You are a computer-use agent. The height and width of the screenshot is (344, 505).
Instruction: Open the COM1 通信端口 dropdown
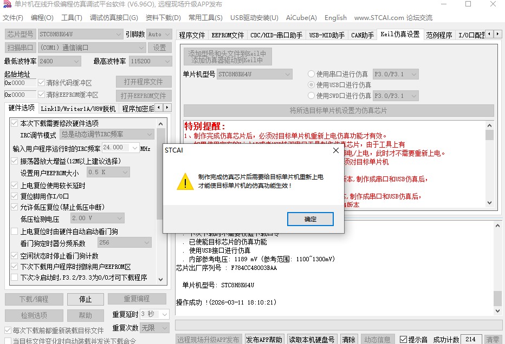point(92,48)
